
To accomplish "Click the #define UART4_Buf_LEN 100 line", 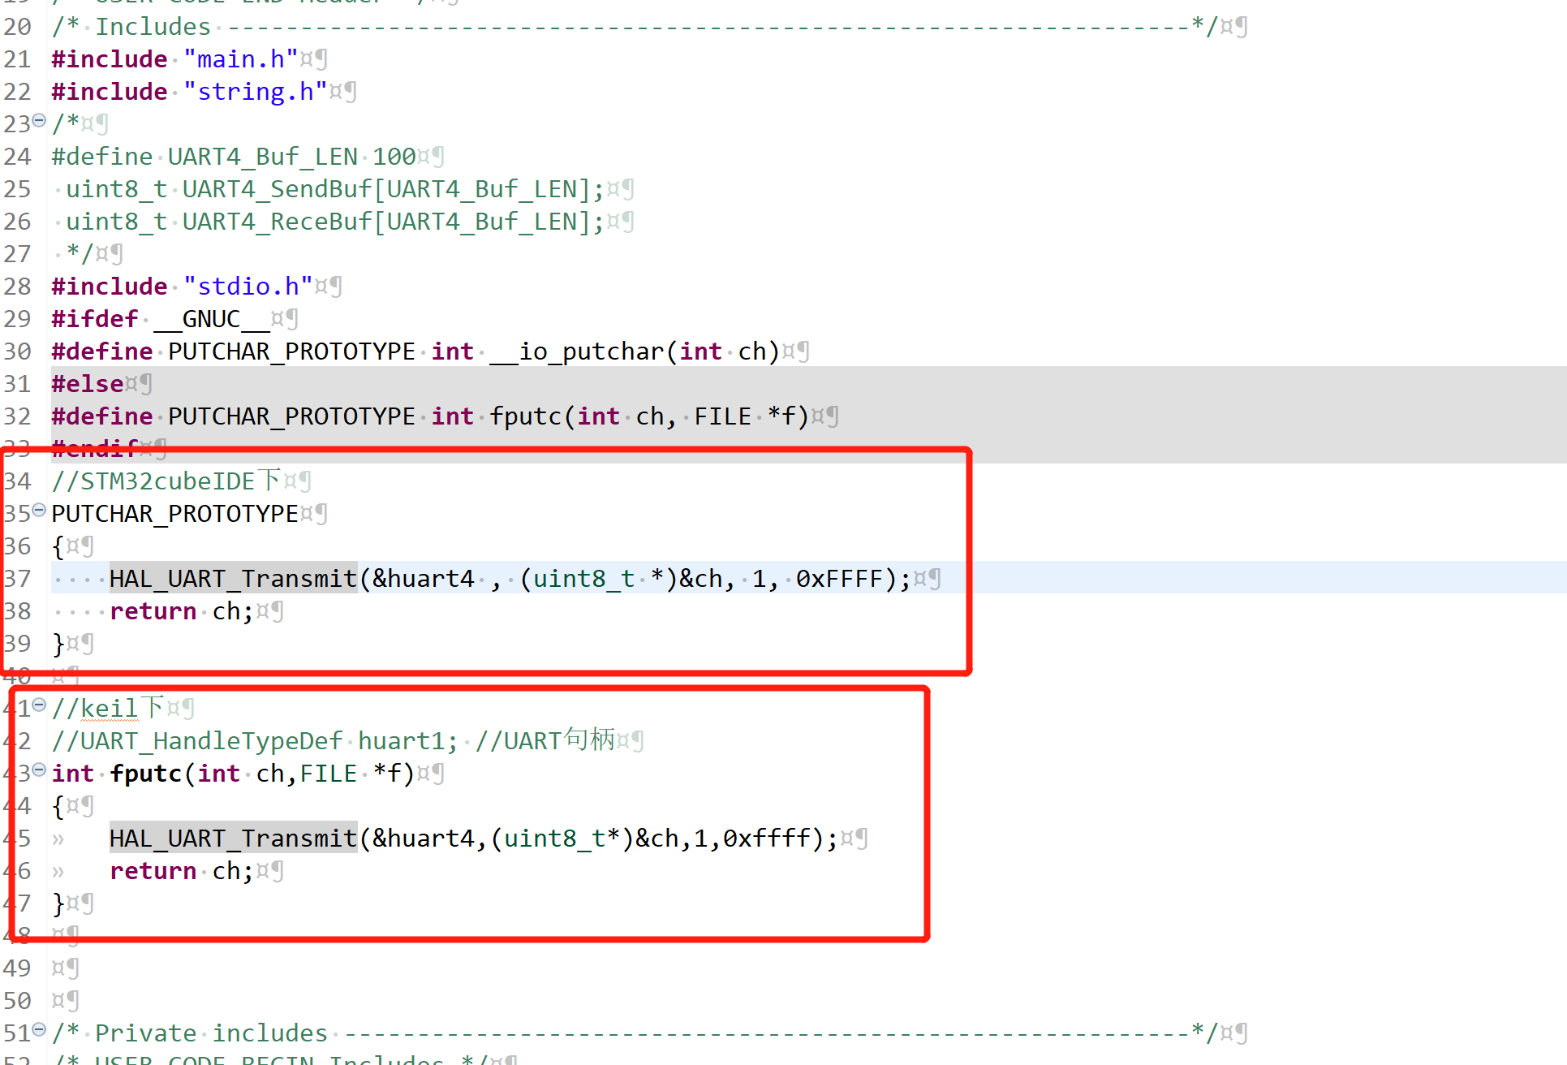I will [235, 156].
